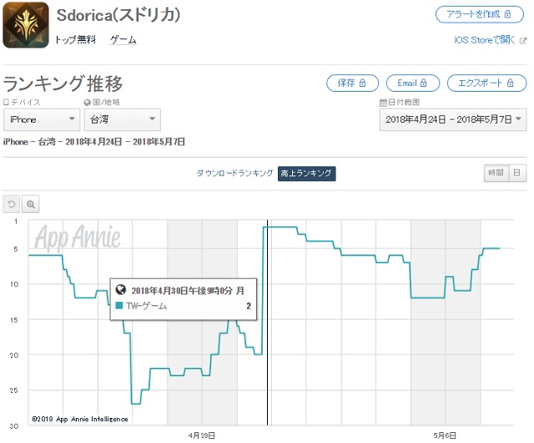Click the external link icon by iOS Store

(522, 40)
